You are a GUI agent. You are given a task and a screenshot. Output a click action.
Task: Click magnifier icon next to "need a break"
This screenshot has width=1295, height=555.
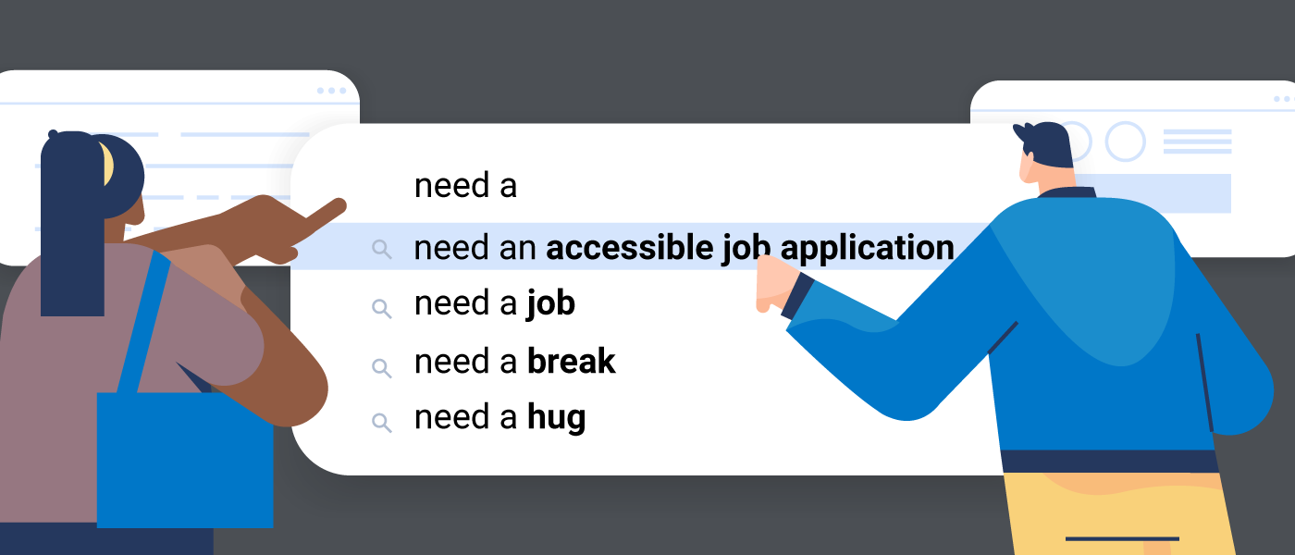(x=381, y=366)
